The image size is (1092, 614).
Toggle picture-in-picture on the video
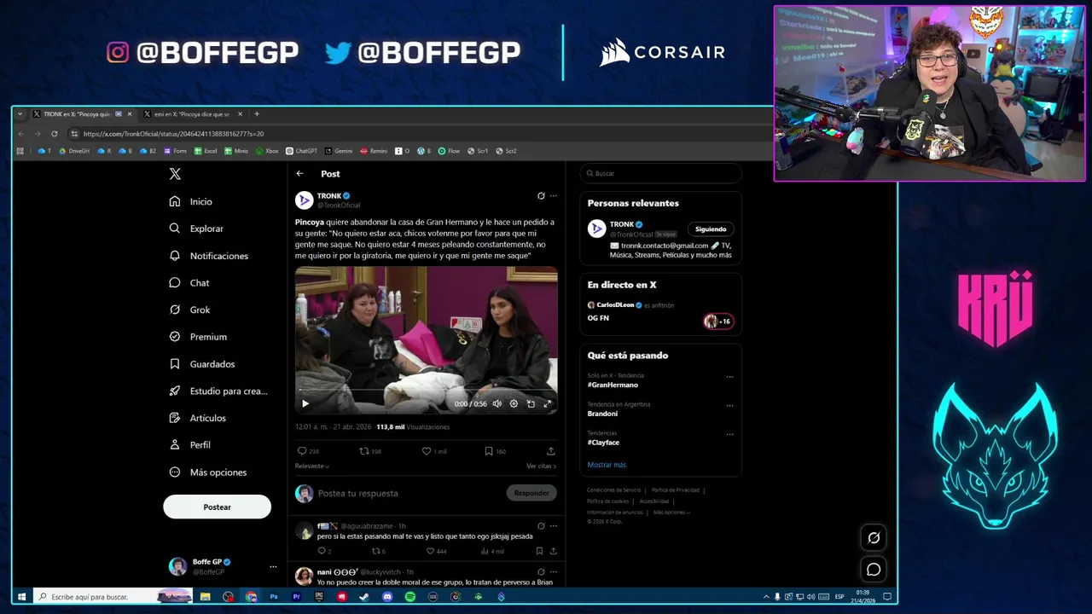coord(531,404)
